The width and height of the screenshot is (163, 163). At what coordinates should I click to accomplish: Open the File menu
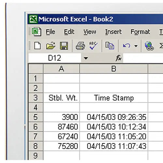(x=51, y=32)
